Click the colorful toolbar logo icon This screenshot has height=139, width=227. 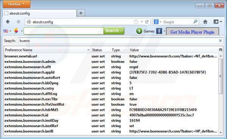16,31
